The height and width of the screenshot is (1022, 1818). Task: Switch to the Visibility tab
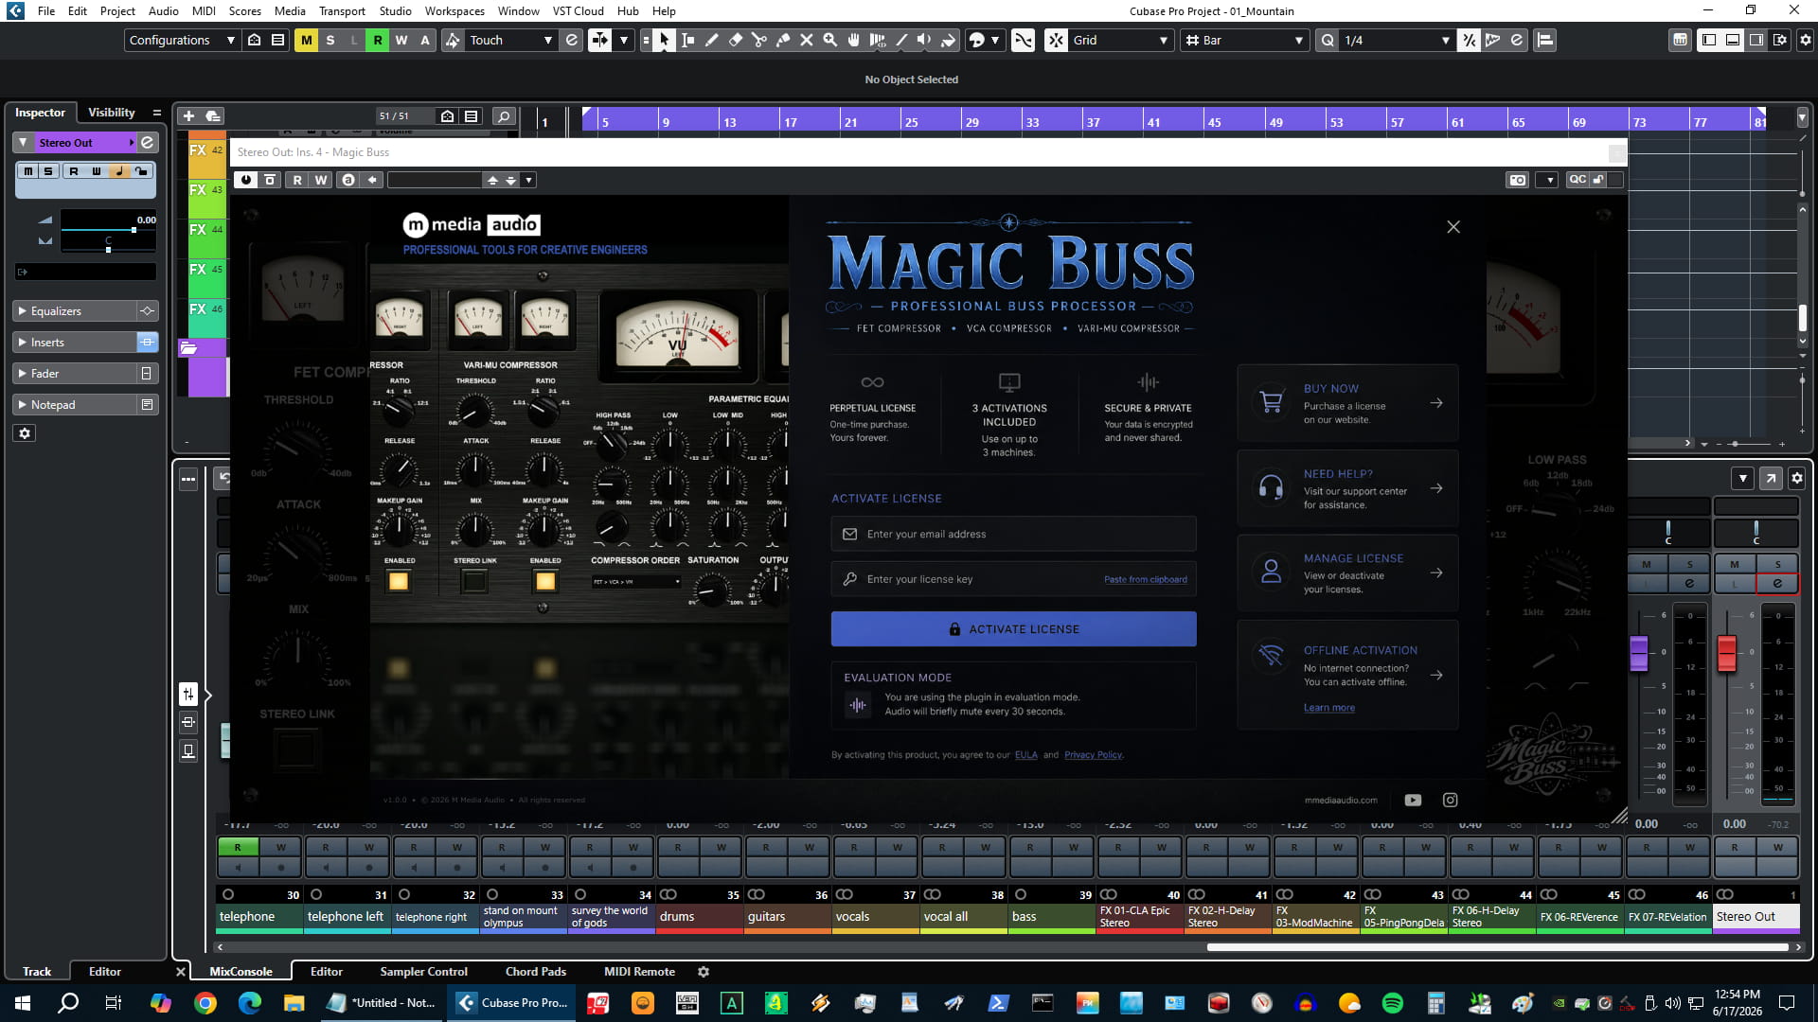coord(112,112)
